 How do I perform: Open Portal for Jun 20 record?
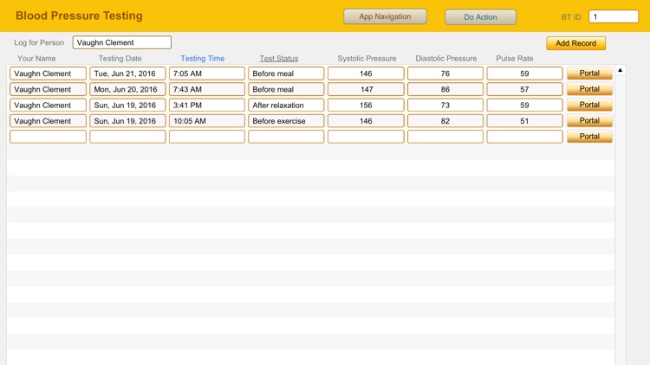coord(589,89)
